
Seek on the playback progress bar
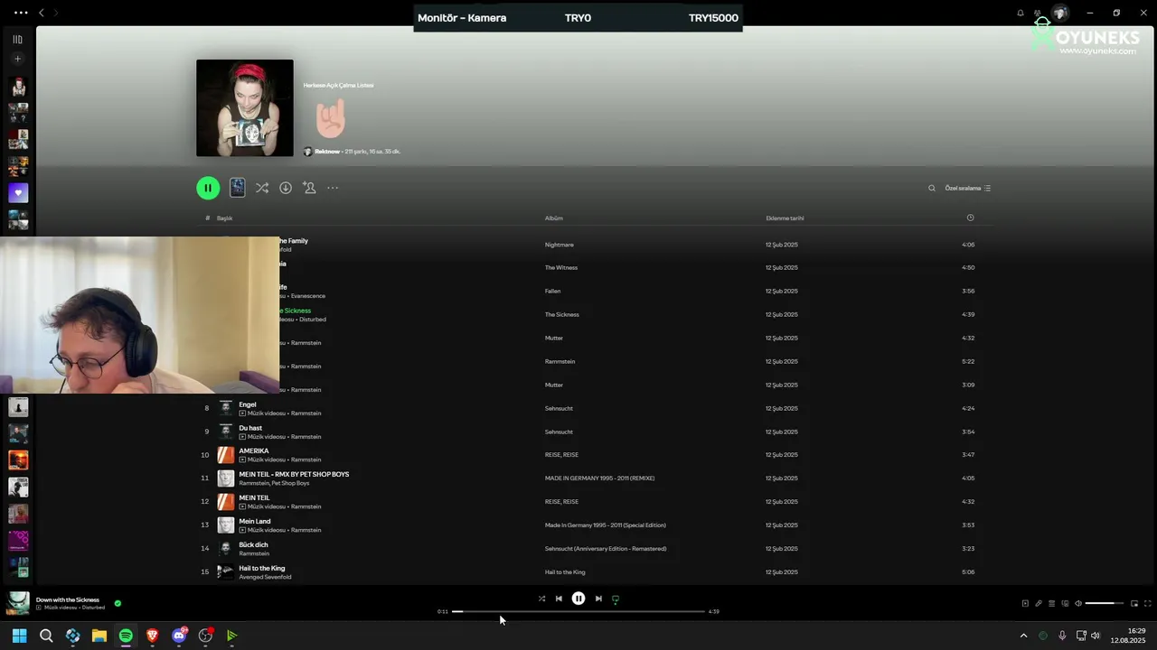[578, 611]
